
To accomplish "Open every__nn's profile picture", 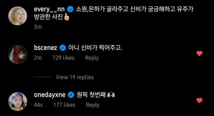I will pyautogui.click(x=18, y=16).
